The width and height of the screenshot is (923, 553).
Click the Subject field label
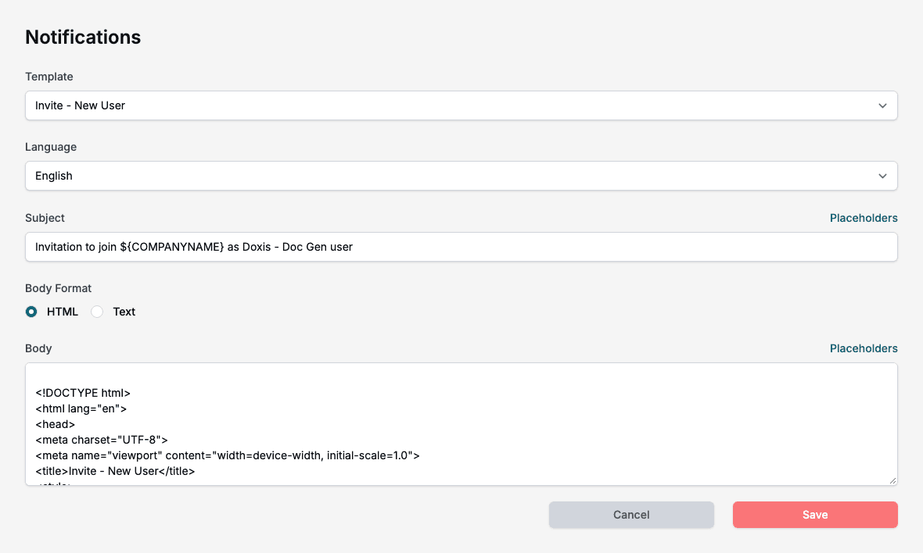pyautogui.click(x=45, y=218)
